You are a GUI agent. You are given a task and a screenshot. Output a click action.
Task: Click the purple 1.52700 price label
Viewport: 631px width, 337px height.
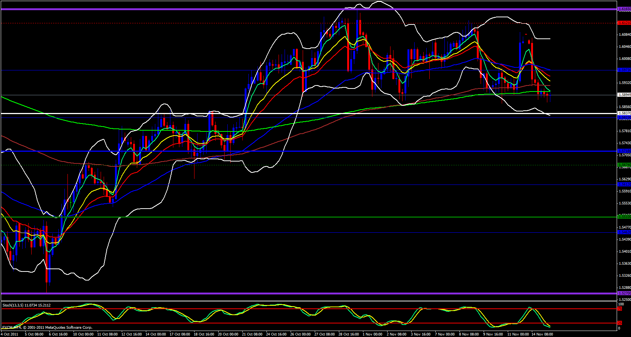pyautogui.click(x=624, y=293)
